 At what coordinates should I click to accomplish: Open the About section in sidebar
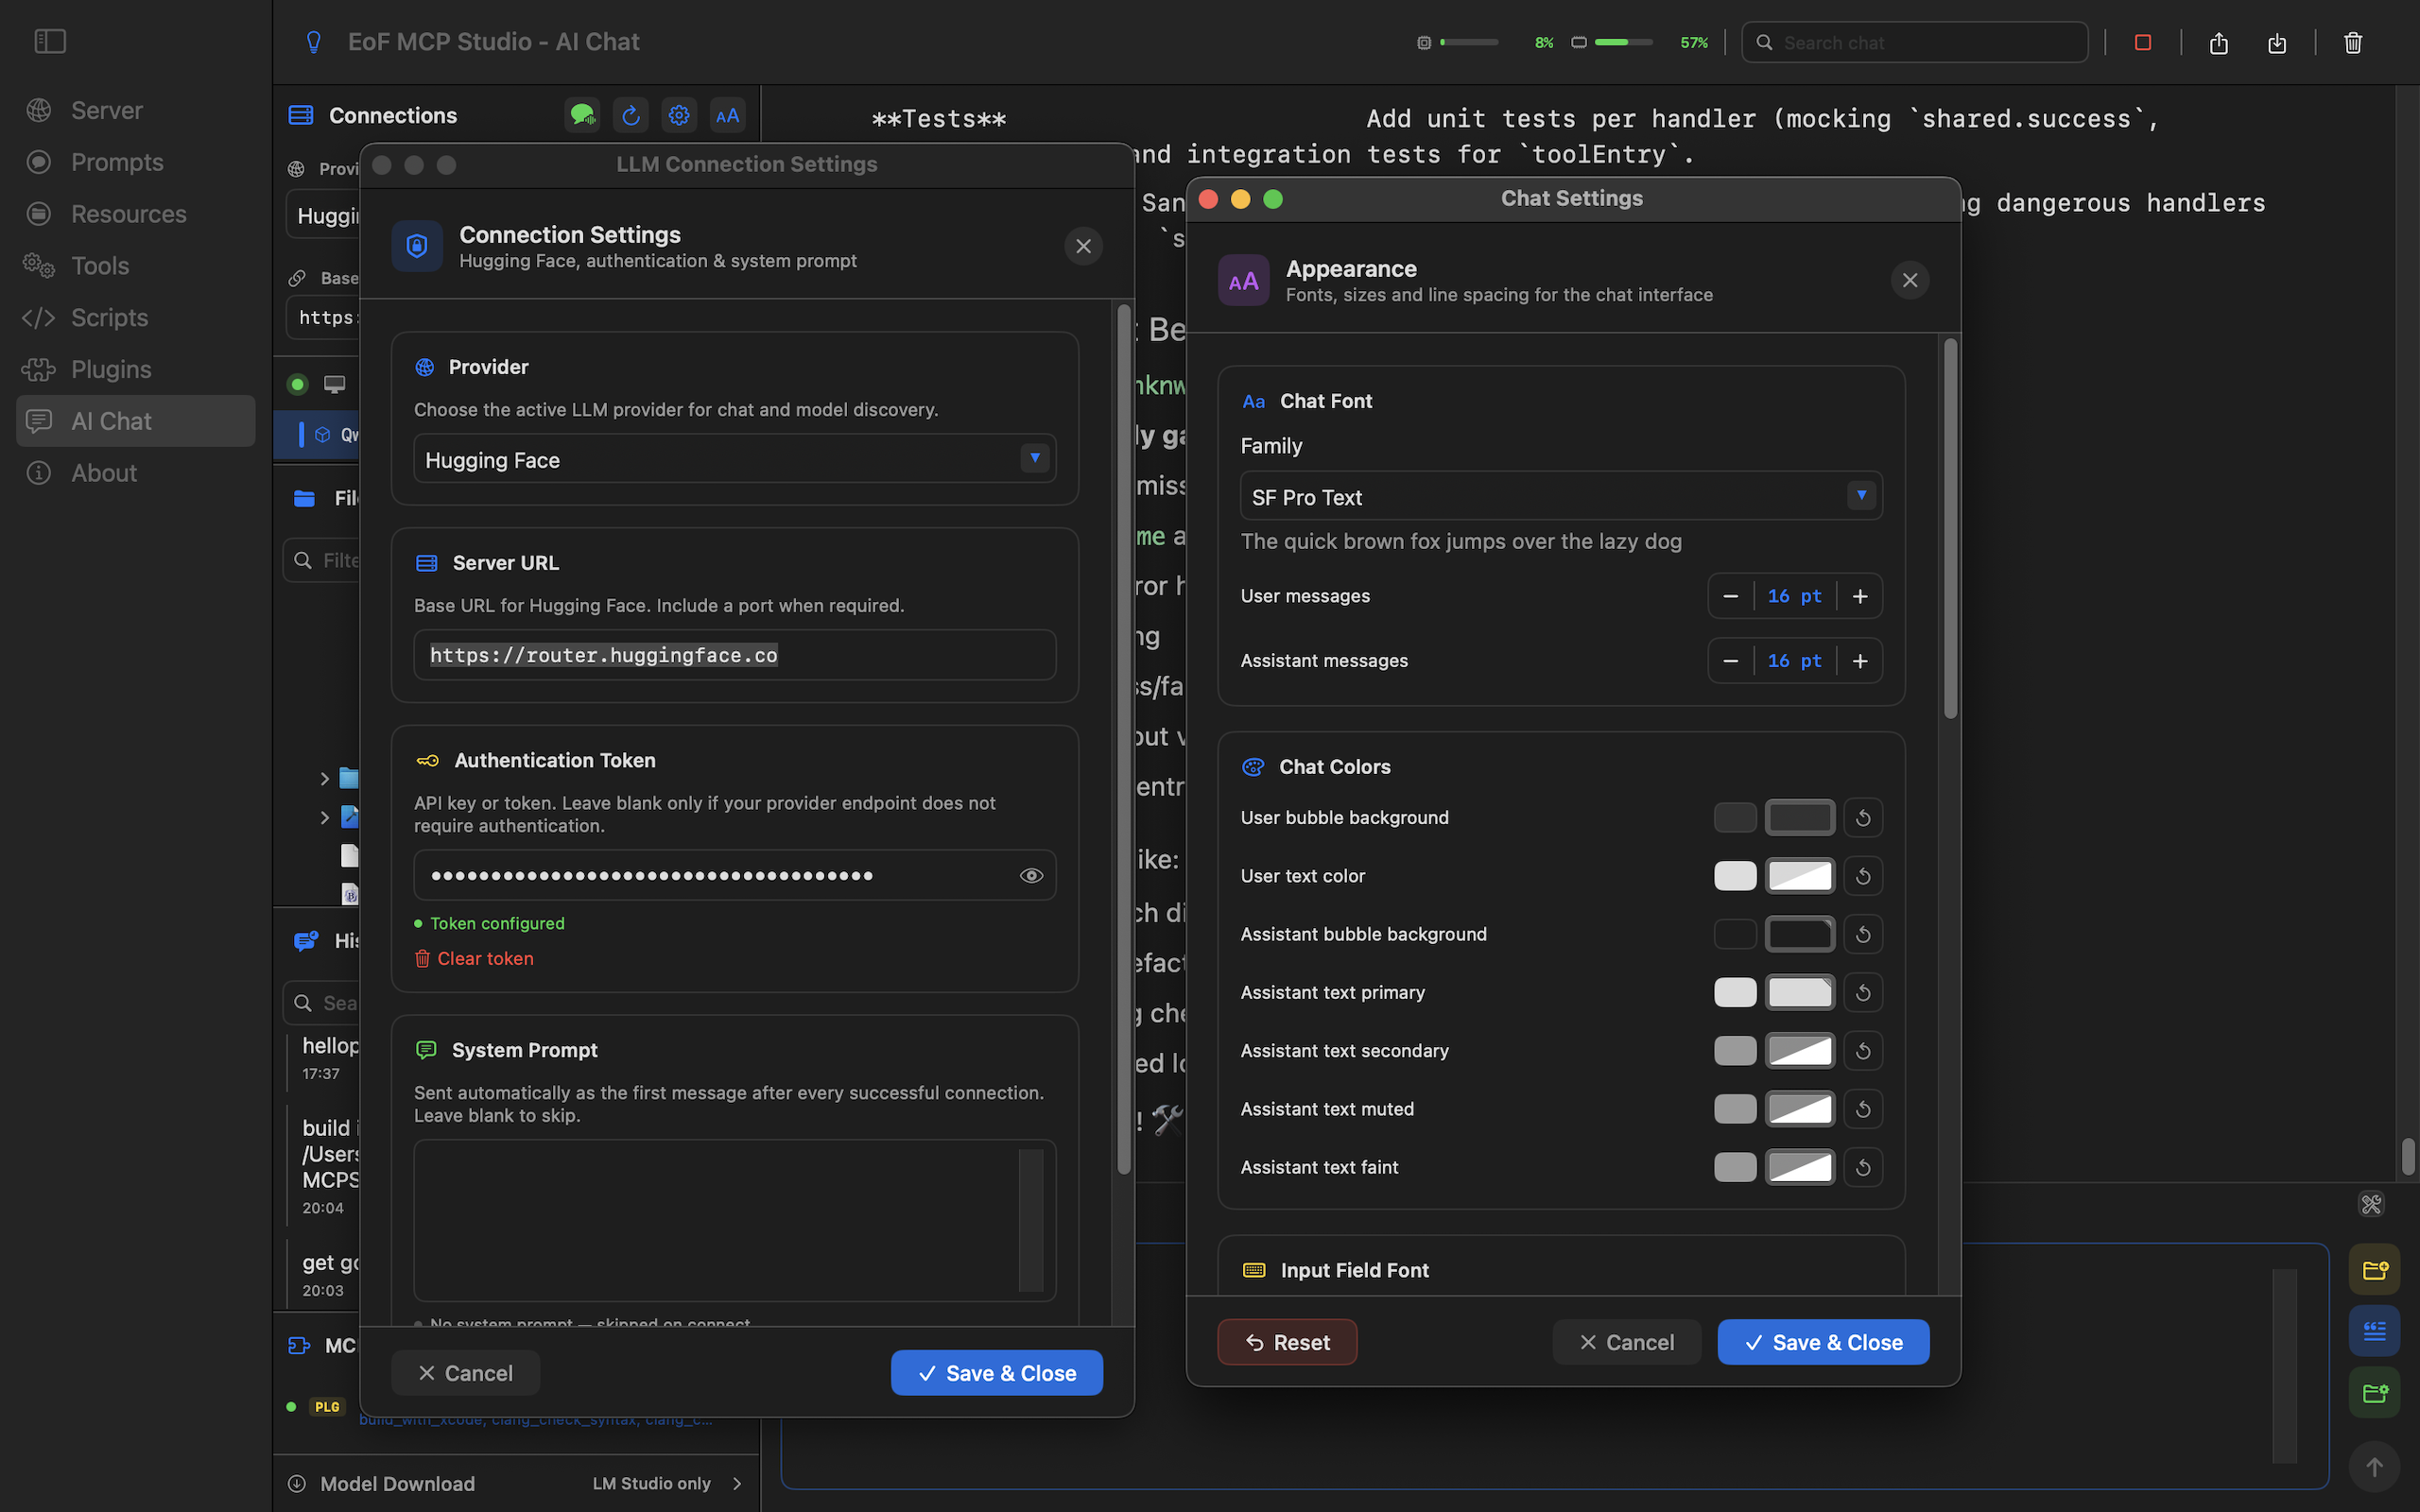pos(135,473)
